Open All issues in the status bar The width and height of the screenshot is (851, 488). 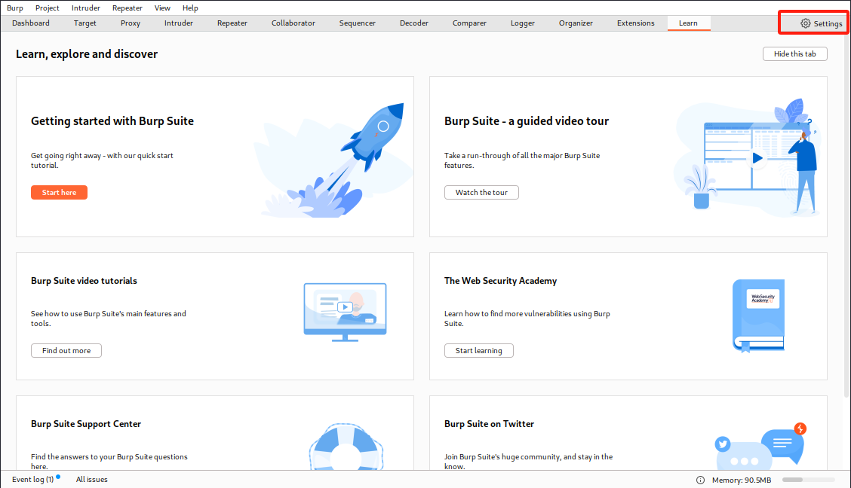point(92,479)
